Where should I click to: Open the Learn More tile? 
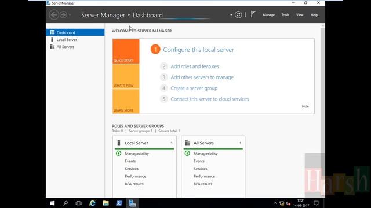click(x=126, y=102)
